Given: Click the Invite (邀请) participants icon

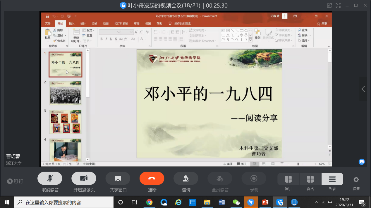Looking at the screenshot, I should (186, 178).
